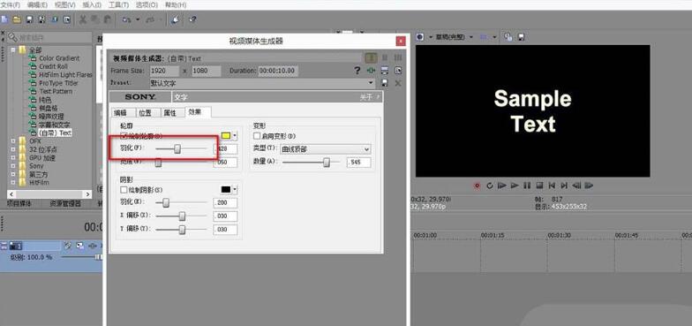
Task: Go to end of project
Action: pos(564,186)
